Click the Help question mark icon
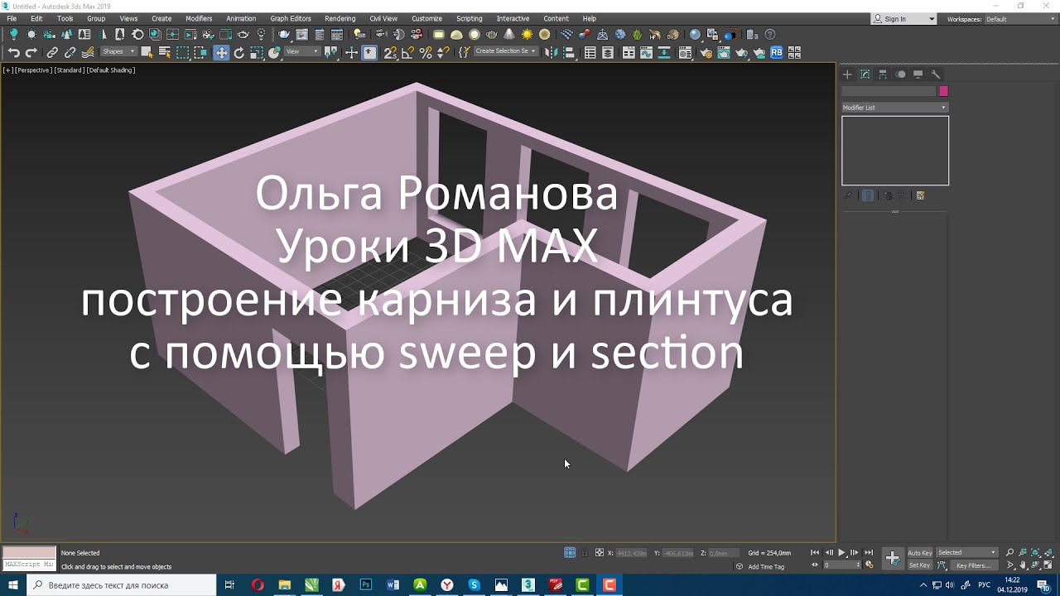 (769, 35)
